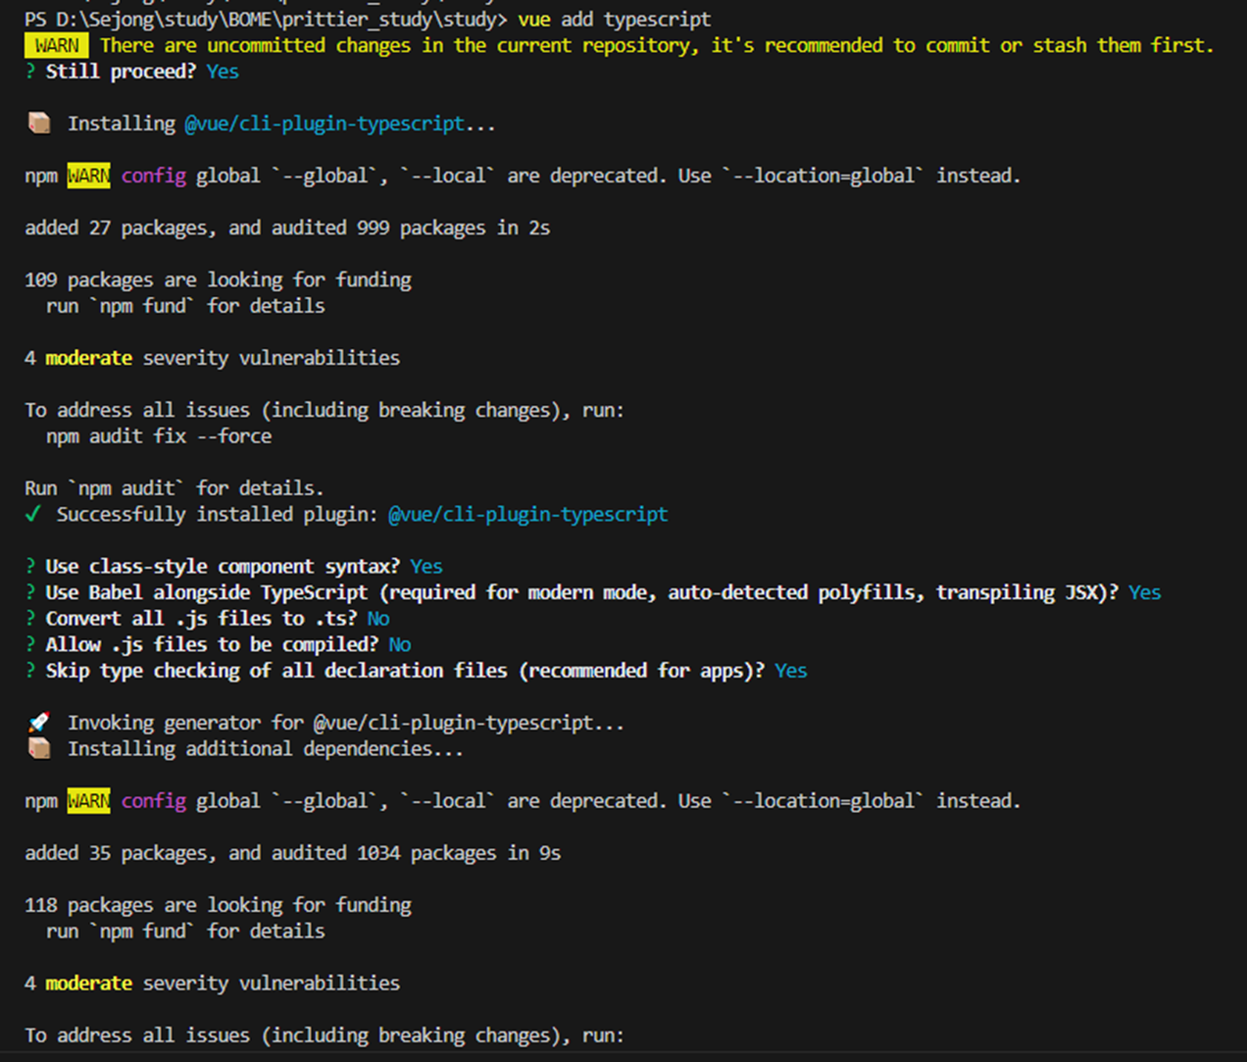The width and height of the screenshot is (1247, 1062).
Task: Click the 'Use class-style component syntax?' question text
Action: click(223, 566)
